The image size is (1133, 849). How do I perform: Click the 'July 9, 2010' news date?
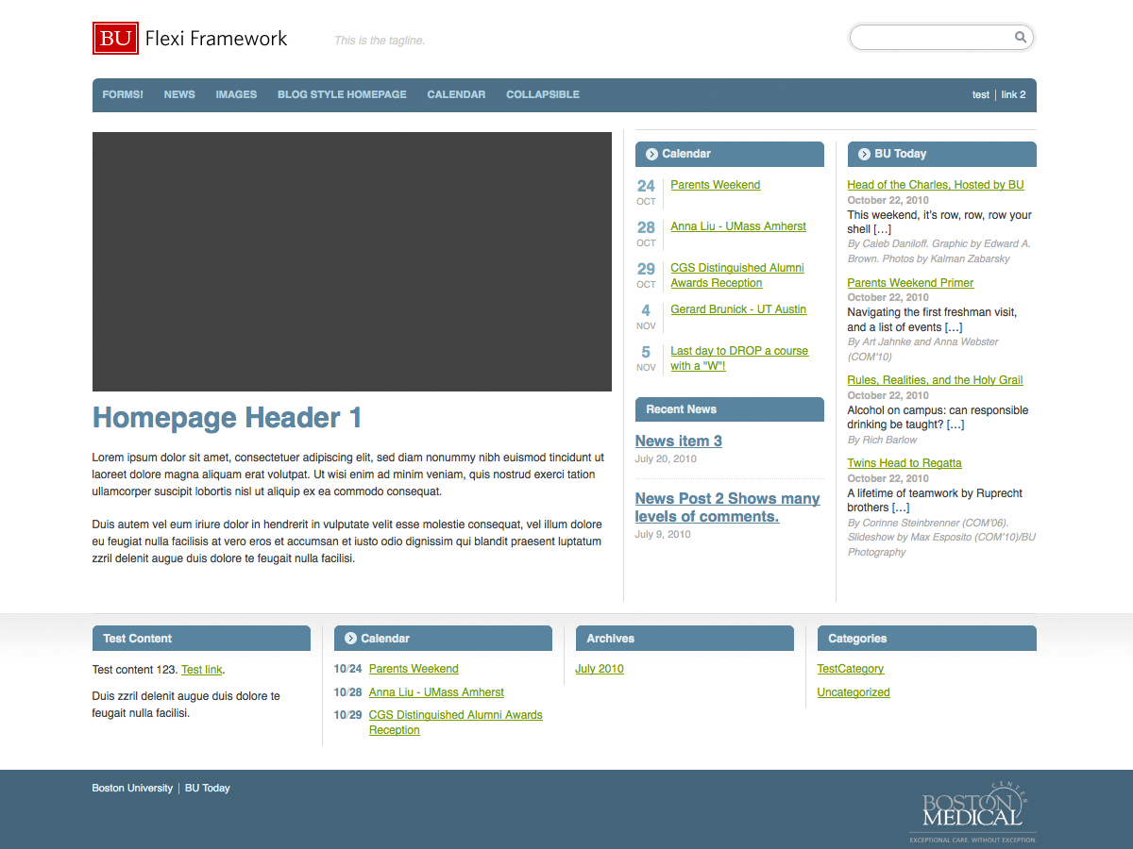click(x=663, y=535)
